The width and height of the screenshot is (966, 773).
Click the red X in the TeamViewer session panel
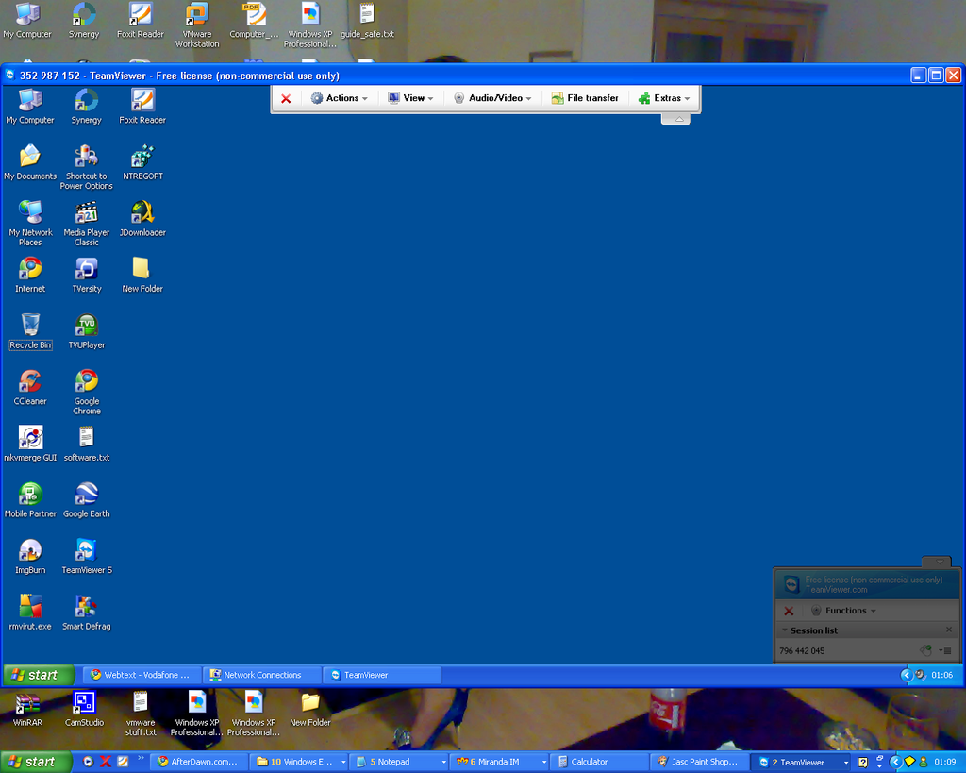pyautogui.click(x=789, y=611)
